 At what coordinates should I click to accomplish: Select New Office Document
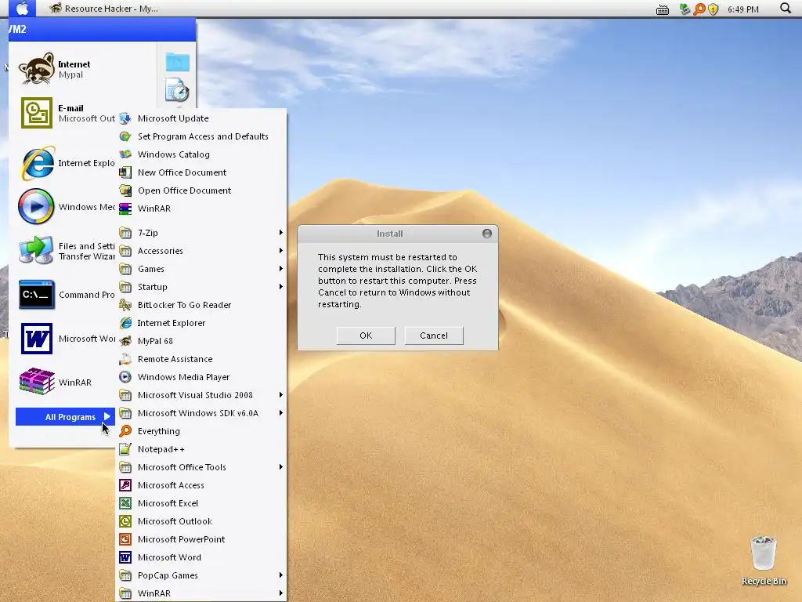[201, 172]
